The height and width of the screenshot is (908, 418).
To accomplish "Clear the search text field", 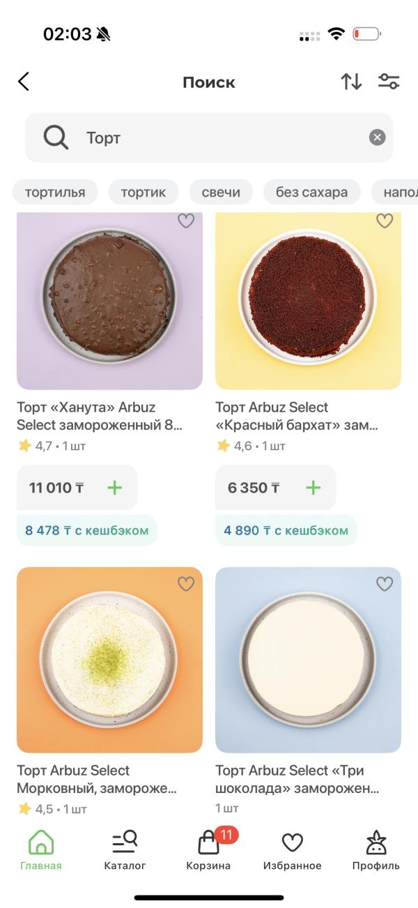I will [377, 138].
